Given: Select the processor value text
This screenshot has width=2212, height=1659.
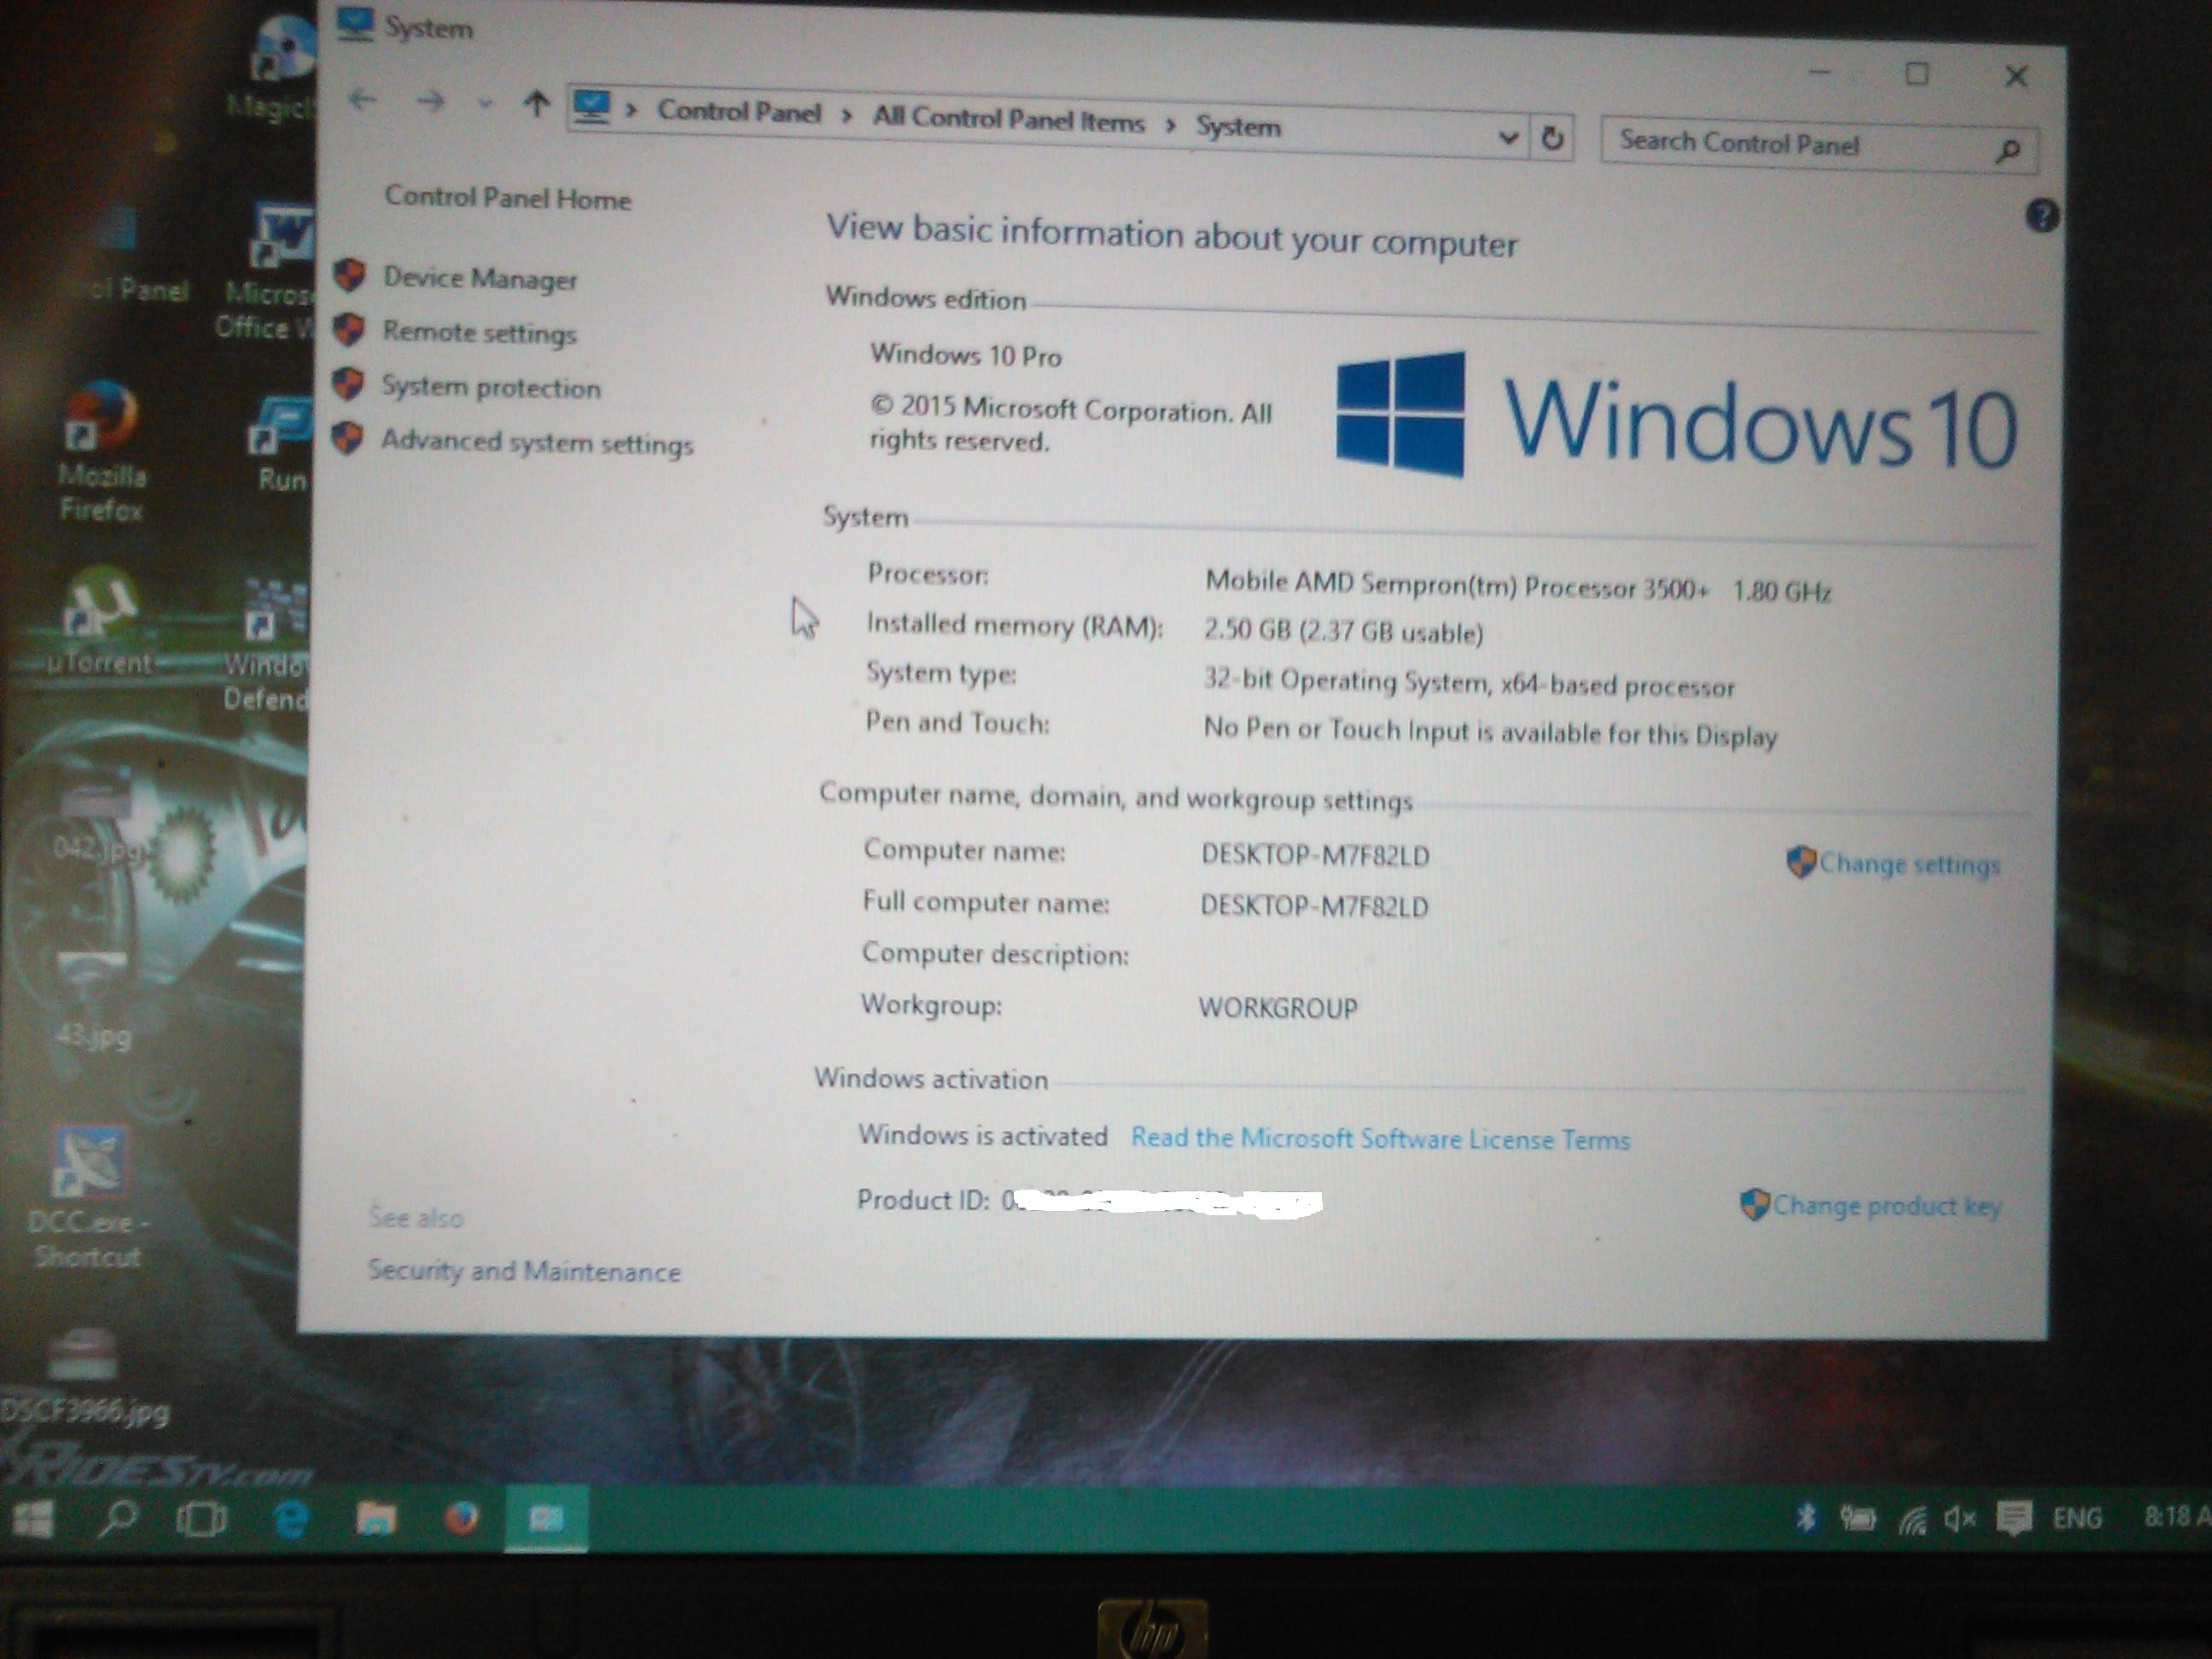Looking at the screenshot, I should (x=1518, y=586).
